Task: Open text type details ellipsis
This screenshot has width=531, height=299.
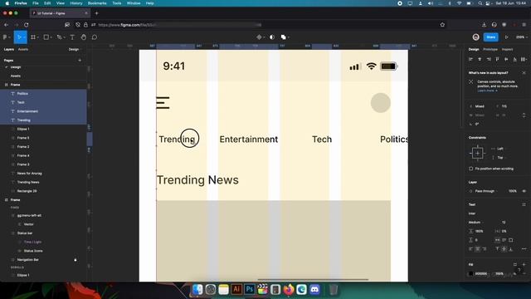Action: 524,249
